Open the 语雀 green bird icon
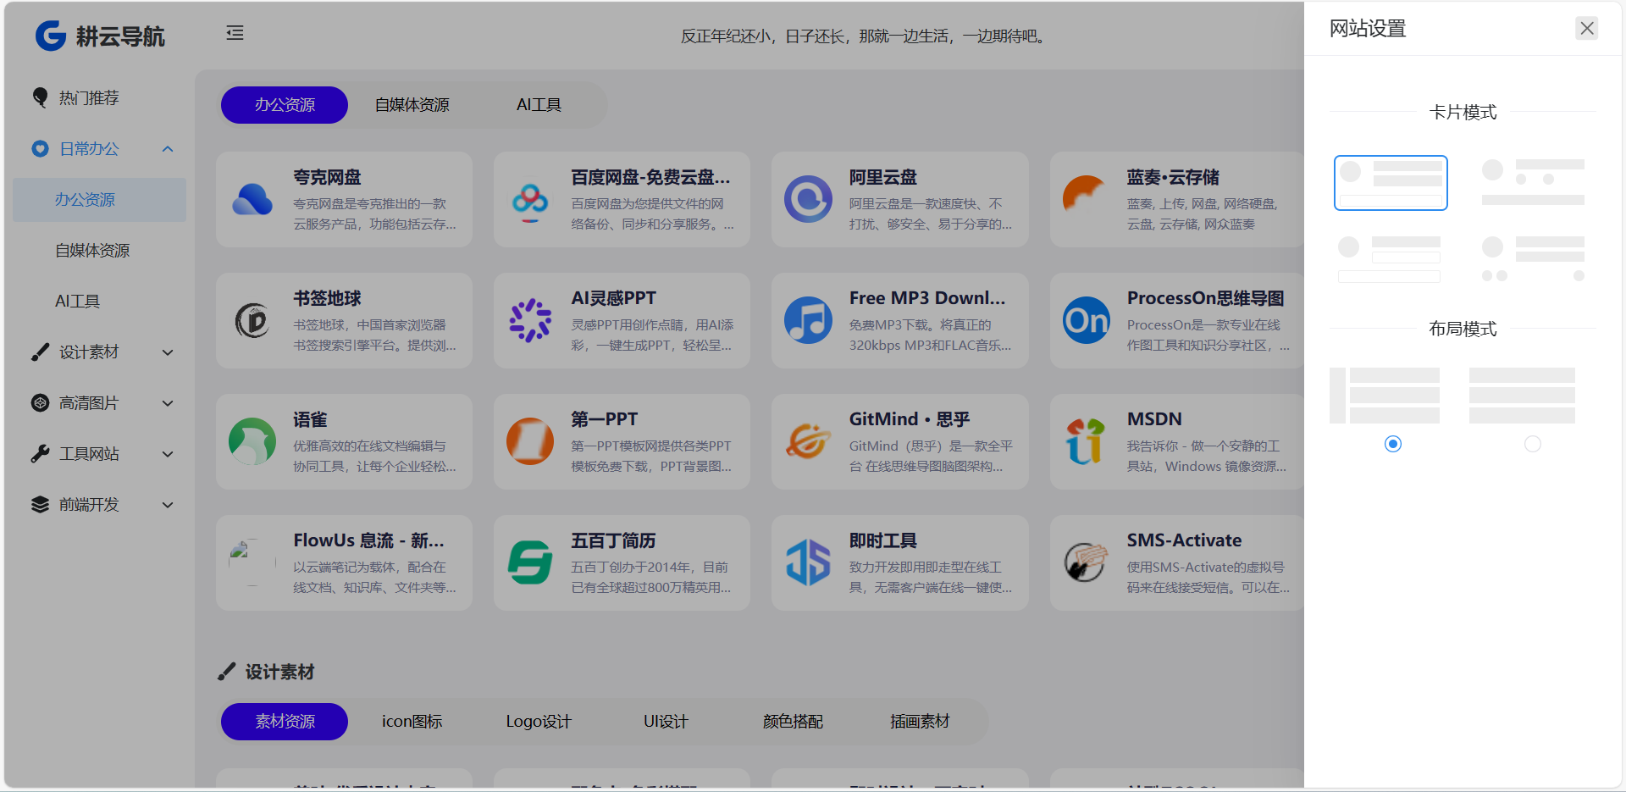Image resolution: width=1626 pixels, height=792 pixels. pyautogui.click(x=252, y=442)
